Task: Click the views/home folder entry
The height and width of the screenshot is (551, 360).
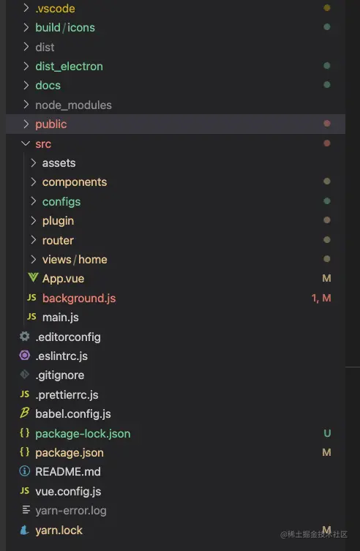Action: click(x=75, y=259)
